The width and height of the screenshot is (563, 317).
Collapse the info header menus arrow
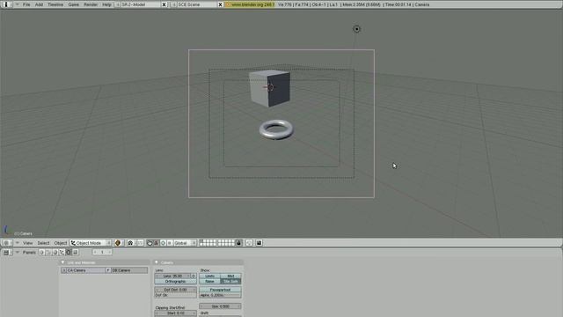[x=17, y=4]
